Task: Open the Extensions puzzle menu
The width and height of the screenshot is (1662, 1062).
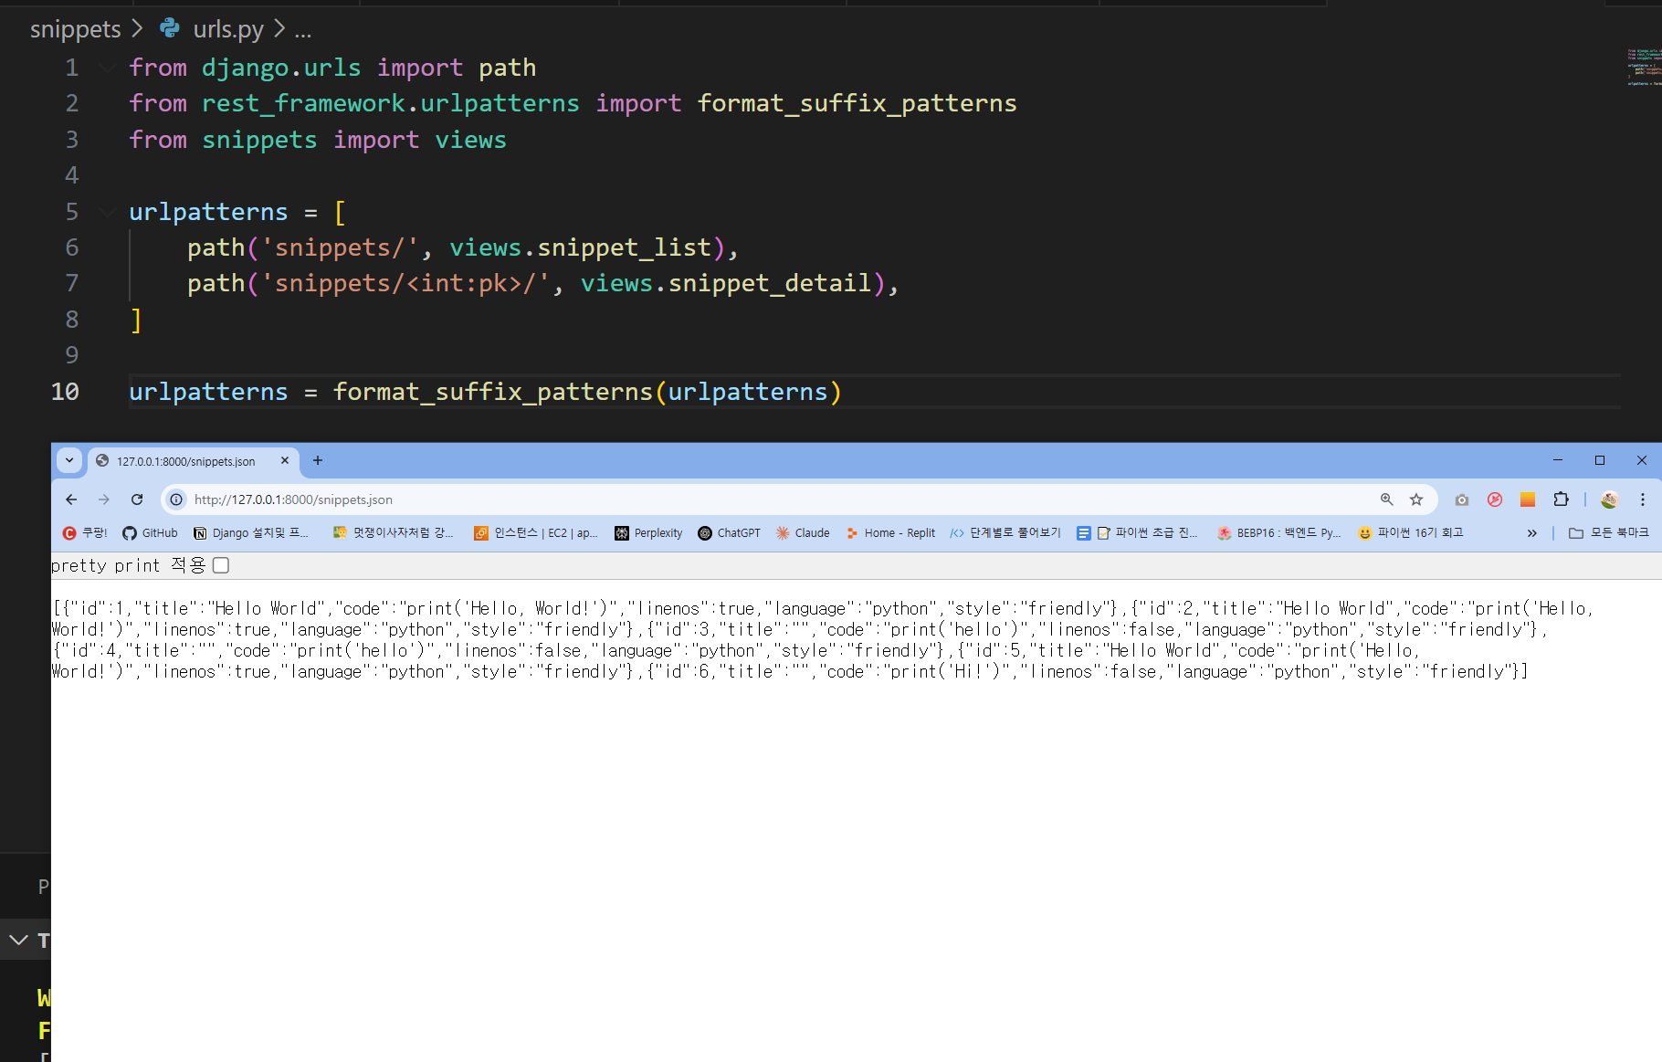Action: click(x=1561, y=499)
